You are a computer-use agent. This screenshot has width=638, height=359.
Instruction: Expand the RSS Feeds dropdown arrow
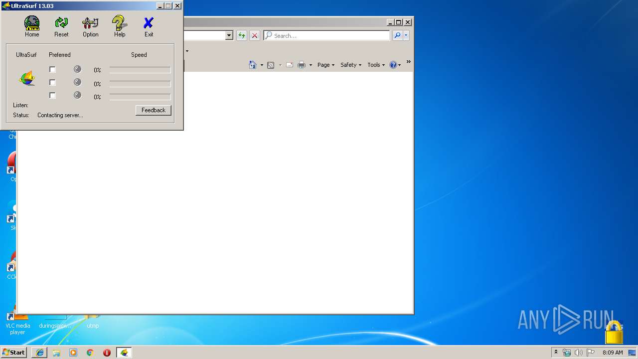280,65
